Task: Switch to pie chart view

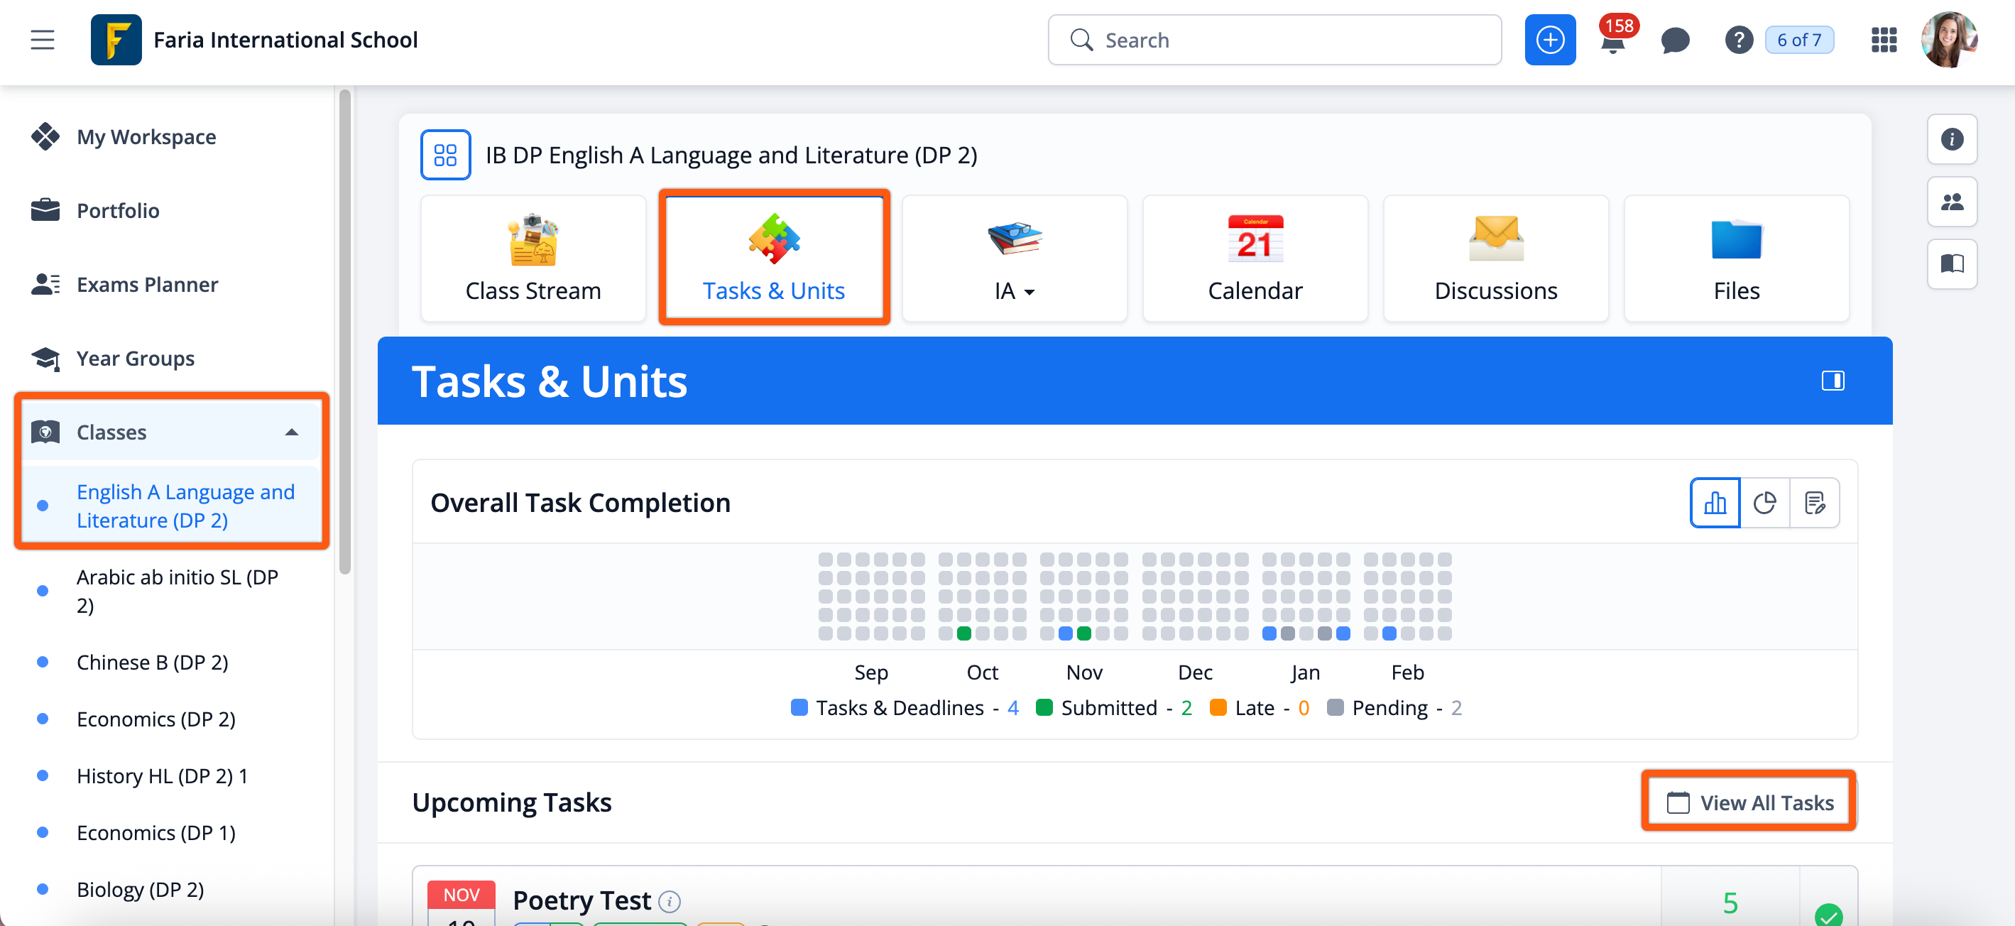Action: 1764,503
